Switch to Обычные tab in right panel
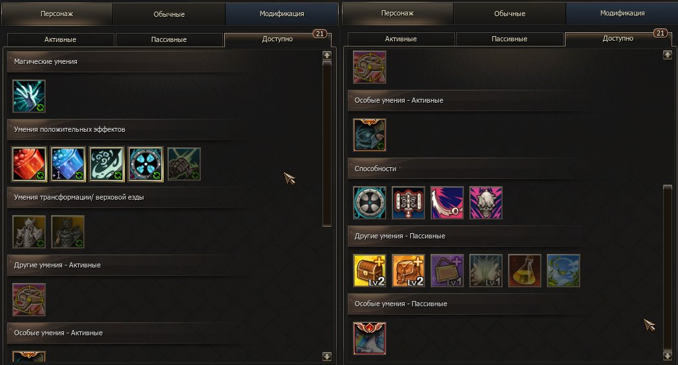 coord(509,14)
